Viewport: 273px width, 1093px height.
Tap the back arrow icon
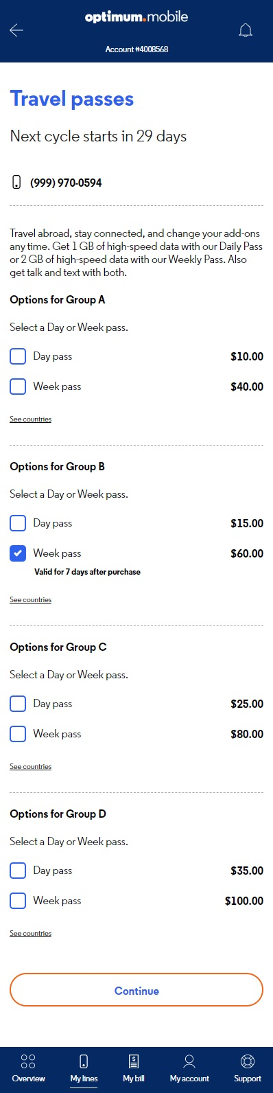16,30
